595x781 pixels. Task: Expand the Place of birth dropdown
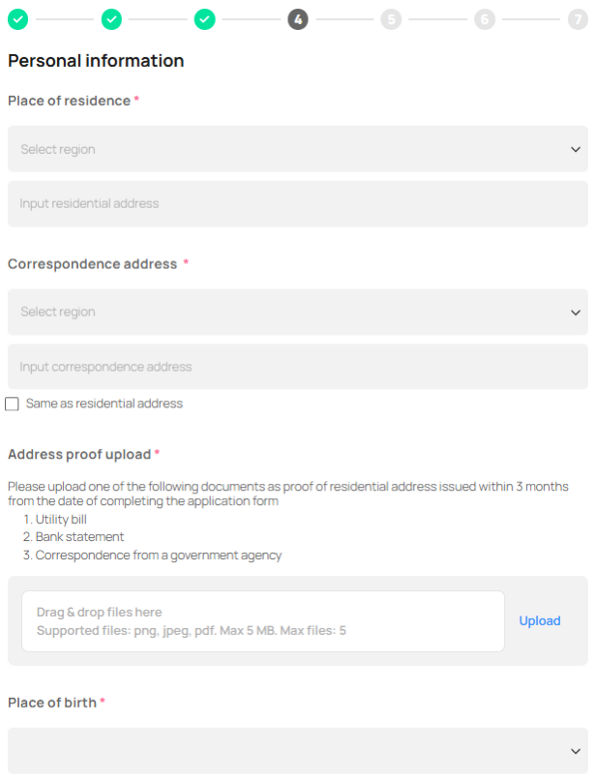click(290, 750)
